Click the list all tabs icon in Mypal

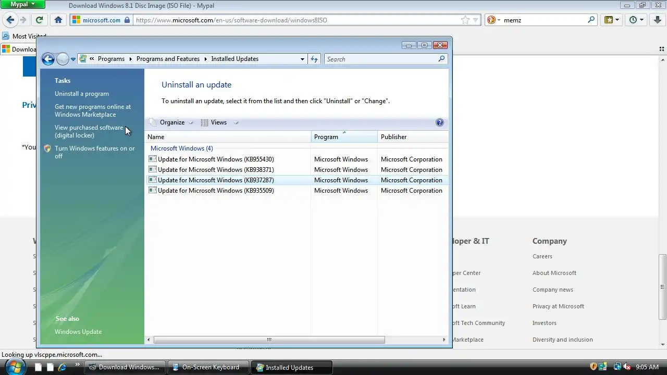tap(661, 49)
